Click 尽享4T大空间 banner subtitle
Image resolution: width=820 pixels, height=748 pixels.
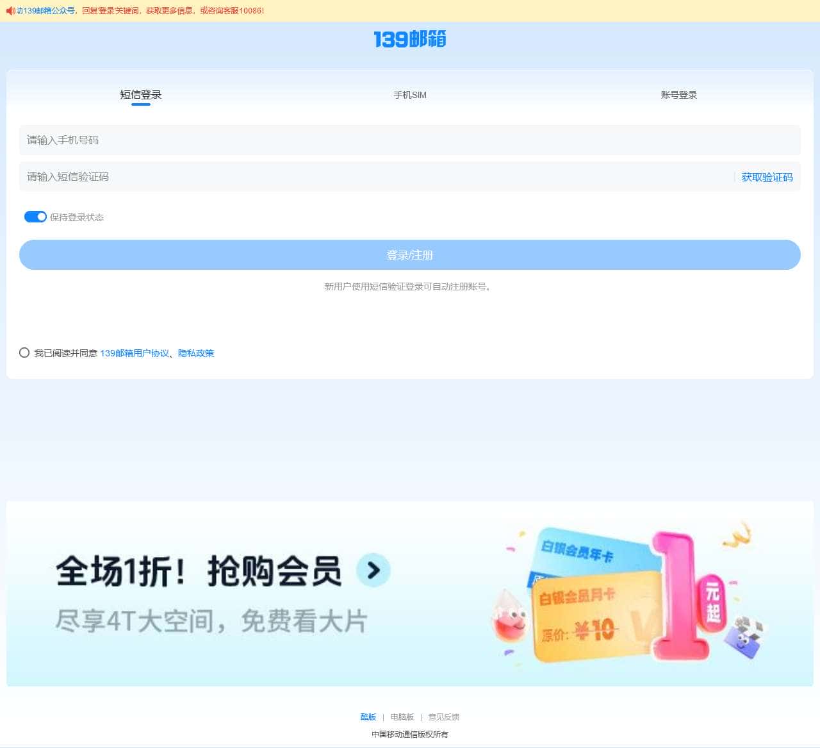(x=211, y=621)
